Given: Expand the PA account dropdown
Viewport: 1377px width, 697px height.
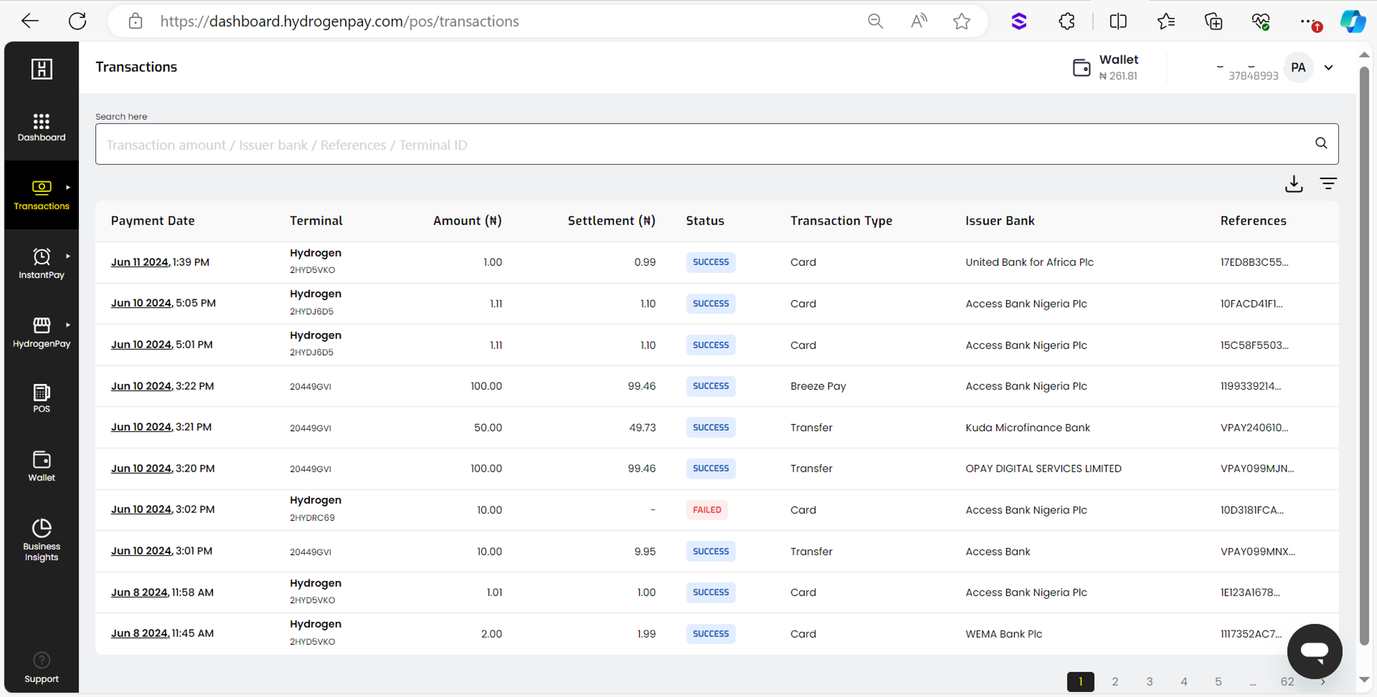Looking at the screenshot, I should pos(1329,67).
